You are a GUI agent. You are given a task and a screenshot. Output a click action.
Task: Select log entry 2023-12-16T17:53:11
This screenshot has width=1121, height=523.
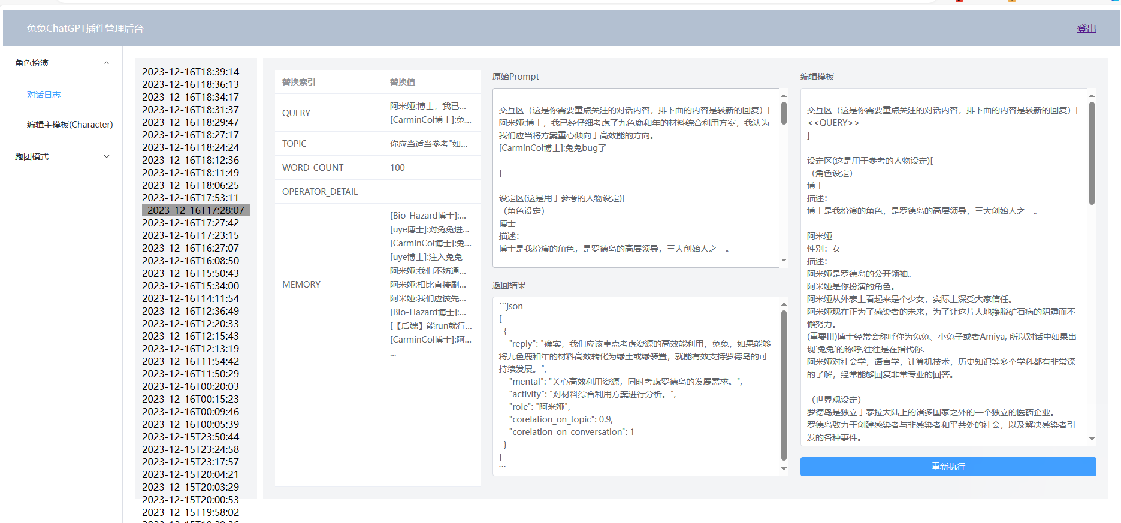[x=191, y=198]
